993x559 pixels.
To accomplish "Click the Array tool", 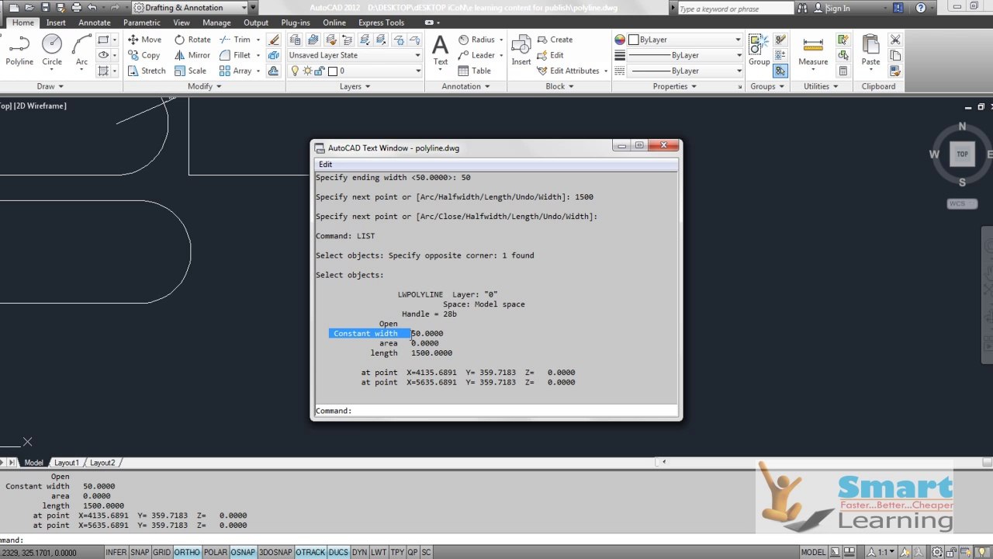I will click(236, 71).
